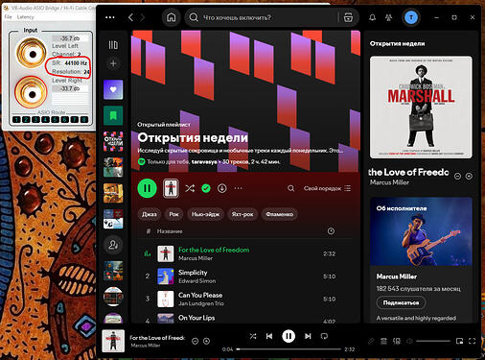Skip to previous track
This screenshot has width=485, height=360.
269,336
